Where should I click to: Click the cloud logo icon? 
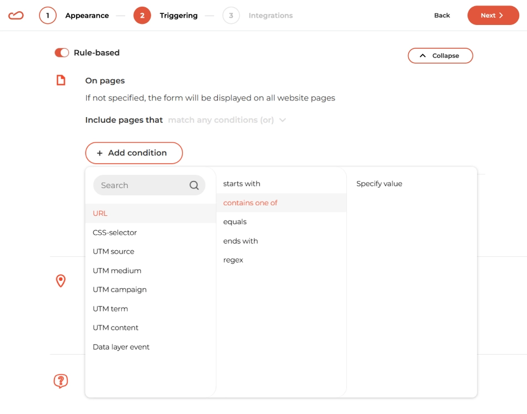coord(16,16)
